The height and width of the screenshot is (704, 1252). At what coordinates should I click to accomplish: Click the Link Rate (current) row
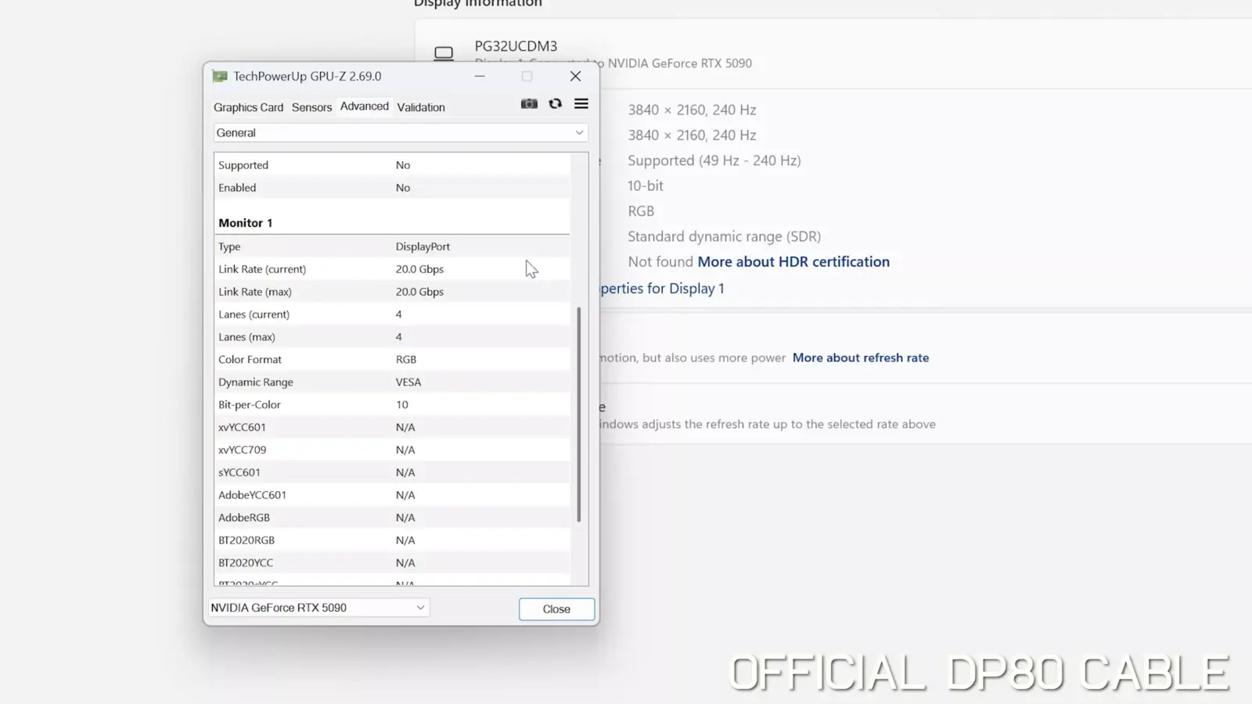[392, 269]
